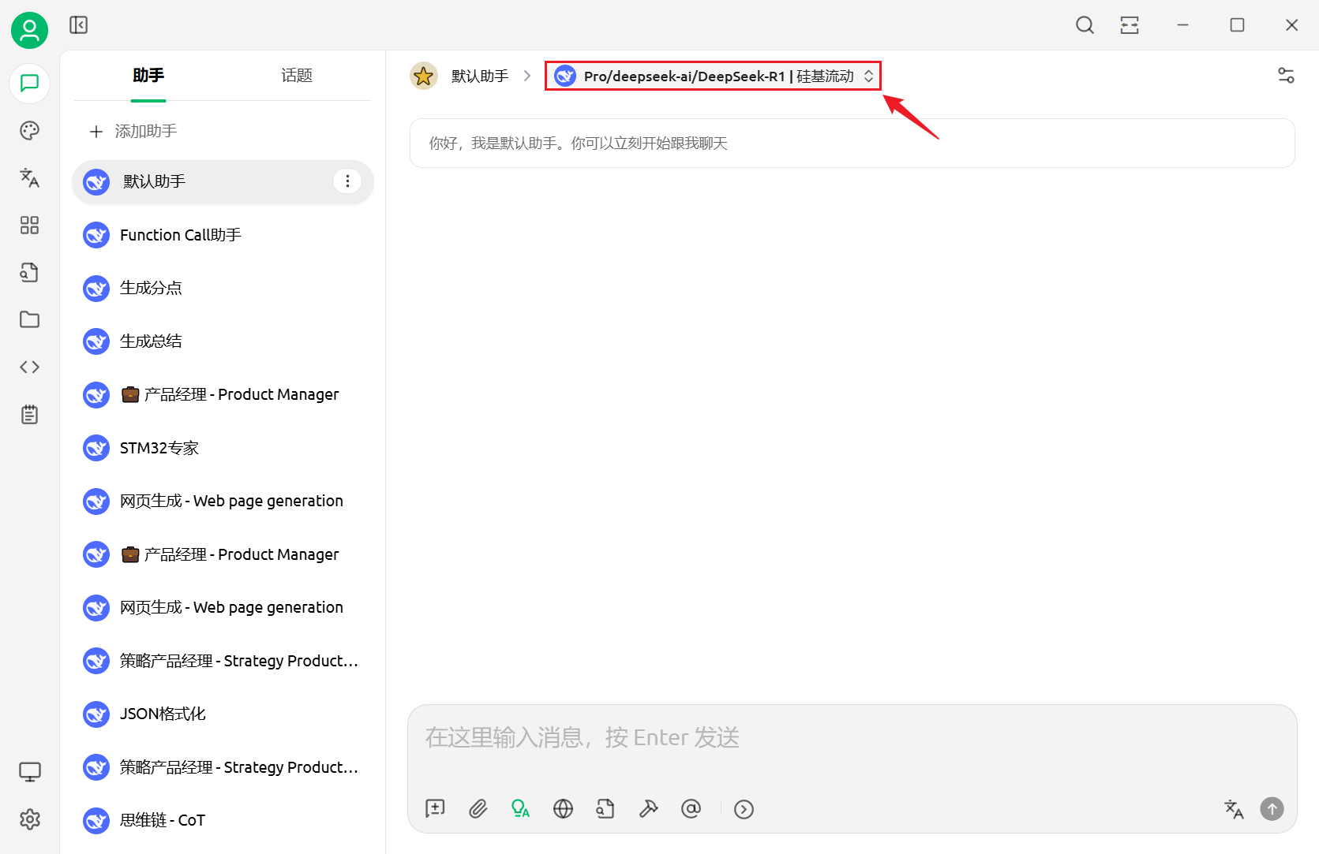Image resolution: width=1319 pixels, height=854 pixels.
Task: Open the mini apps grid icon
Action: point(29,226)
